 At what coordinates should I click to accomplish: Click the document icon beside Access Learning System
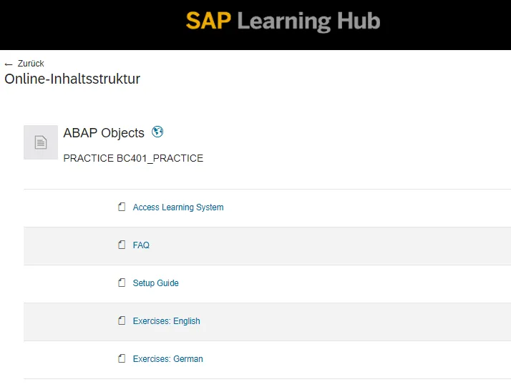click(122, 207)
